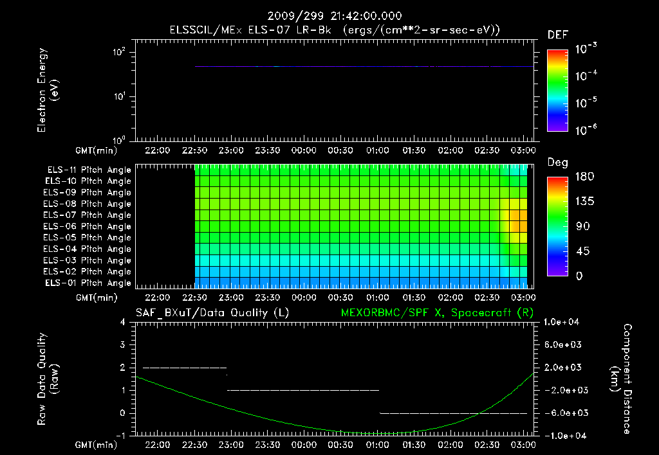The width and height of the screenshot is (659, 455).
Task: Click the Deg pitch angle color bar
Action: [x=557, y=226]
